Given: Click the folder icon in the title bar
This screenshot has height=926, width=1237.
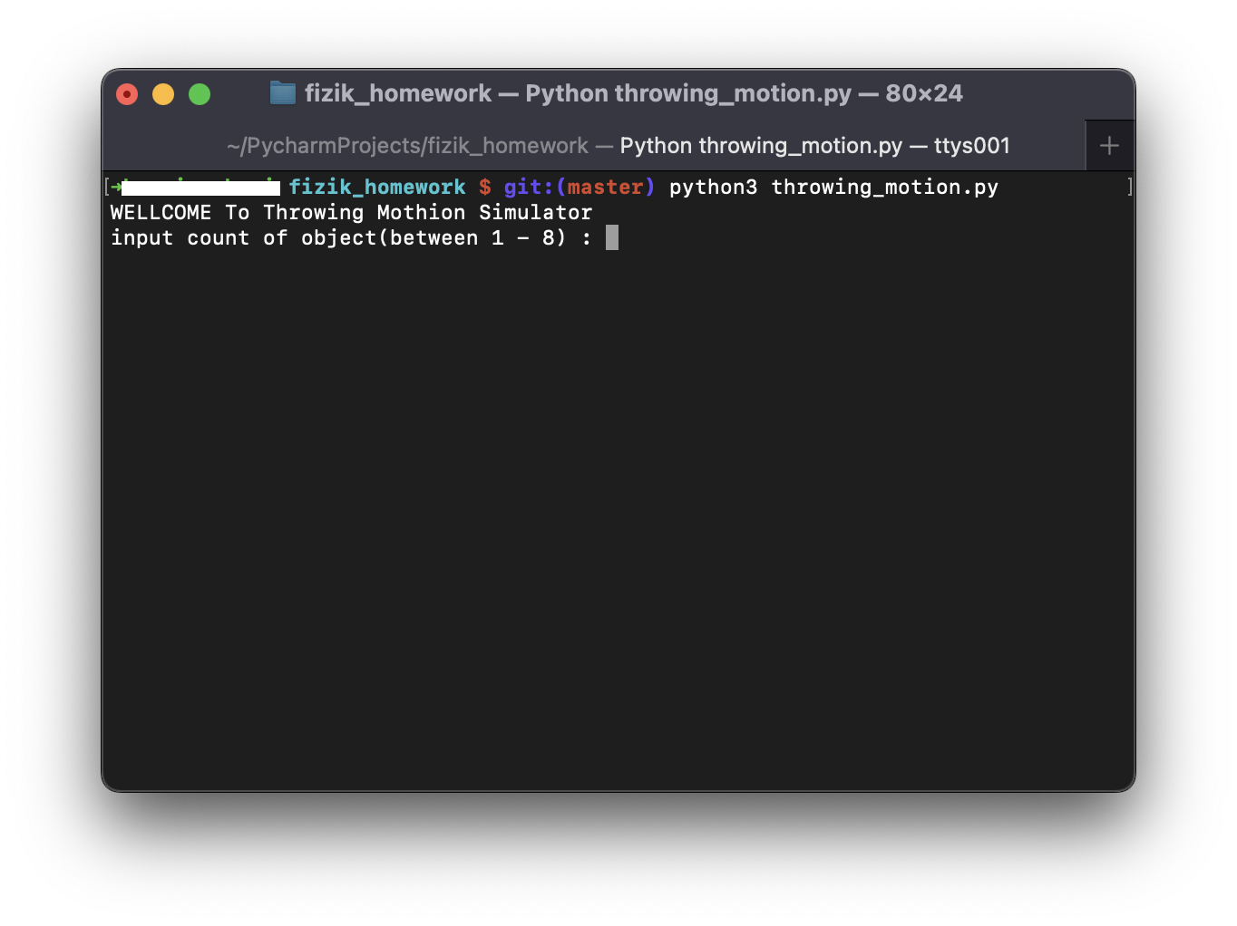Looking at the screenshot, I should 282,92.
